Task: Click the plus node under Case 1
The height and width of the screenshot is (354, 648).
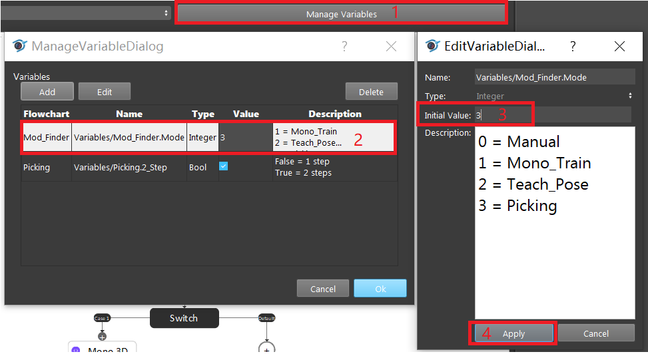Action: [102, 336]
